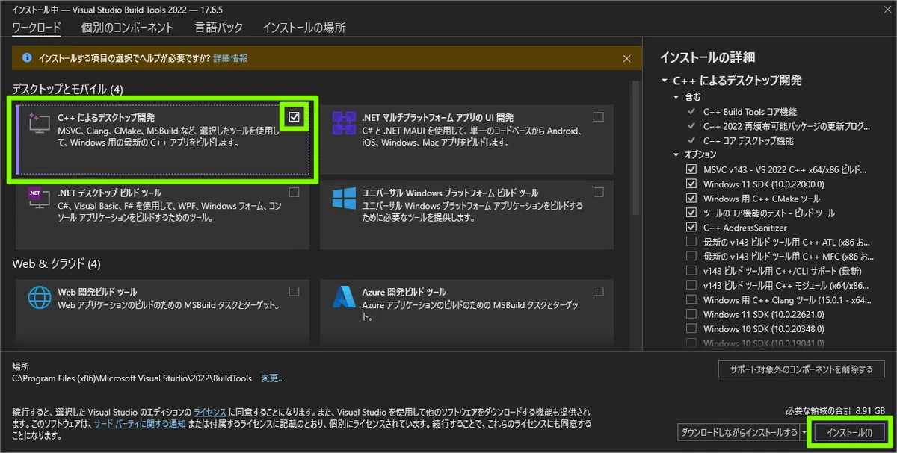Collapse the 含む section
This screenshot has height=453, width=897.
click(676, 97)
